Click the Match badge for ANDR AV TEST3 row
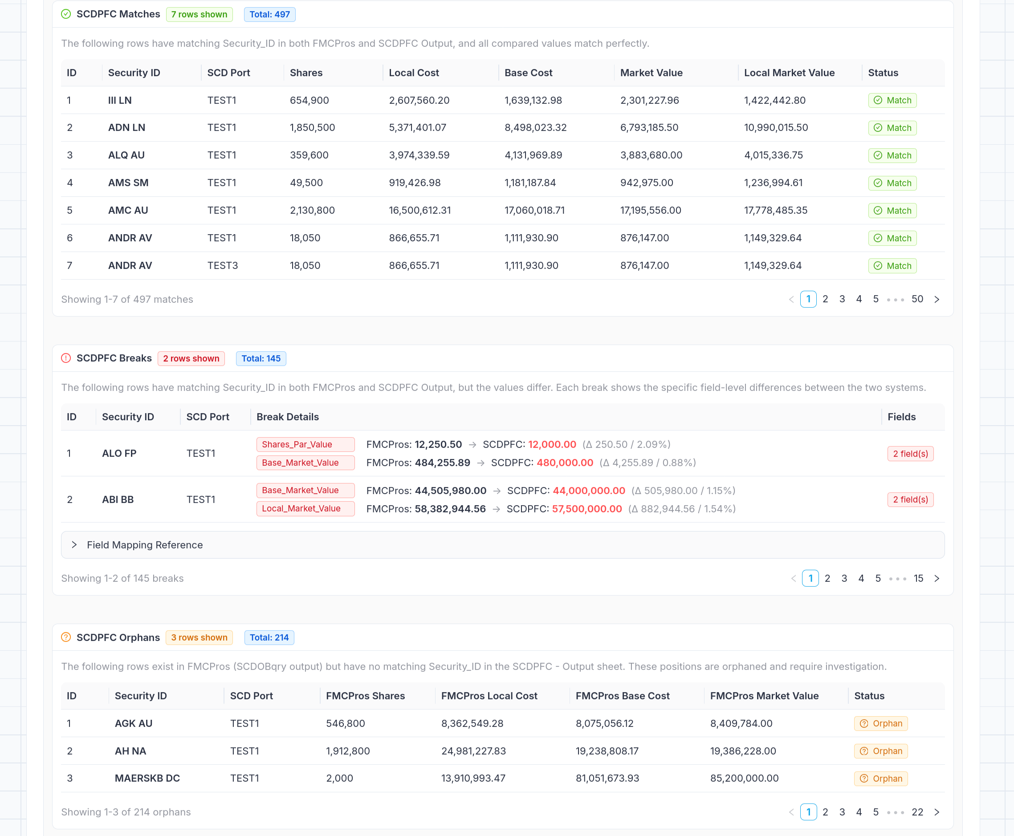 tap(892, 265)
